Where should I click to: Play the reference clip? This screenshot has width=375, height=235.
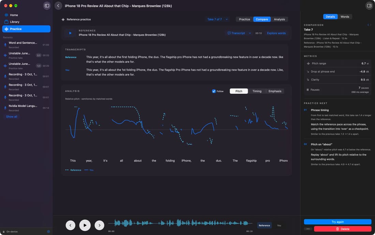point(70,33)
